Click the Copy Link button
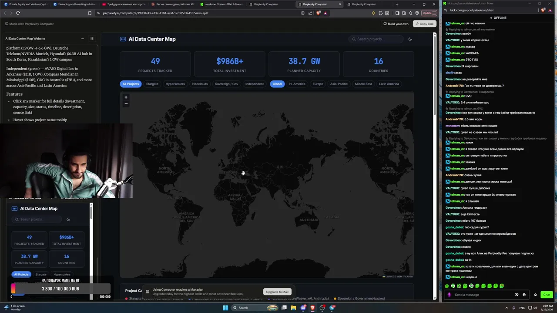Image resolution: width=557 pixels, height=313 pixels. [x=424, y=24]
